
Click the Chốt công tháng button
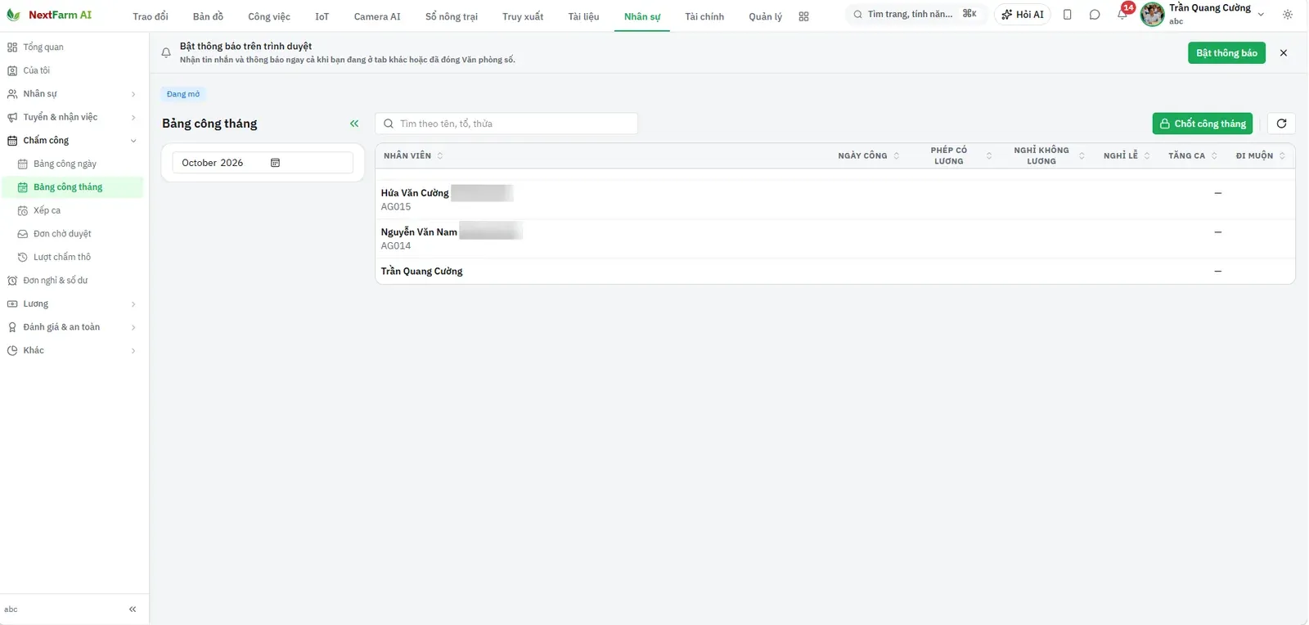coord(1203,124)
